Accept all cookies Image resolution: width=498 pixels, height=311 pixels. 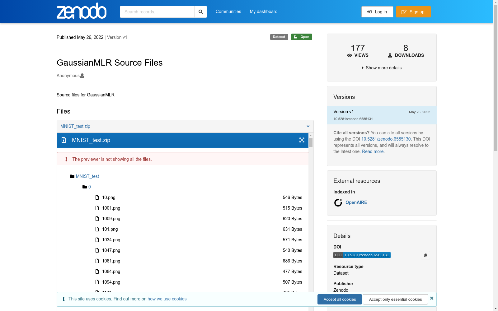[x=340, y=299]
